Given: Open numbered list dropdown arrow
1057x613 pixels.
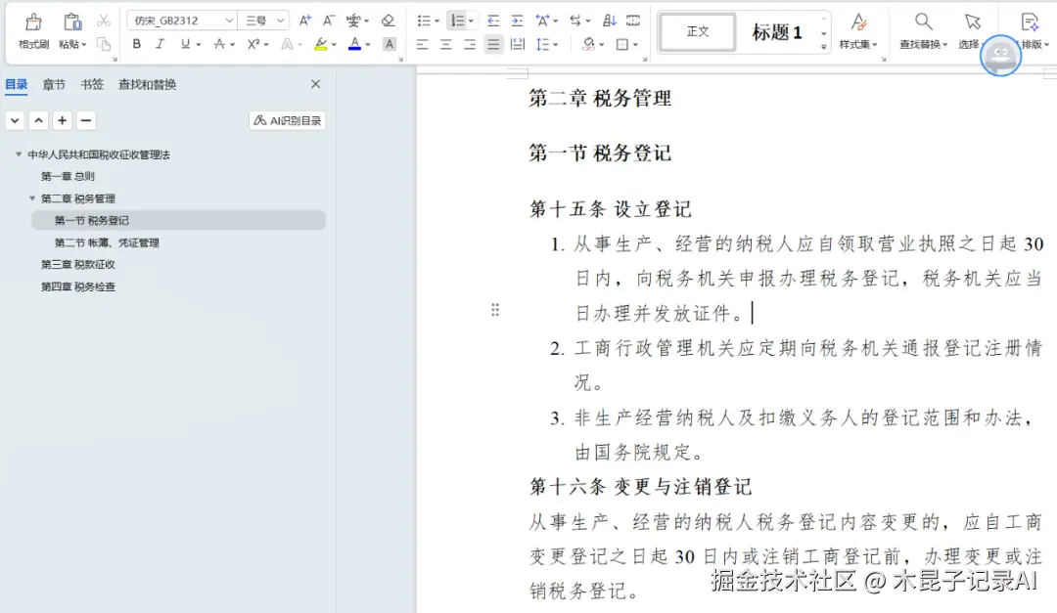Looking at the screenshot, I should [471, 22].
